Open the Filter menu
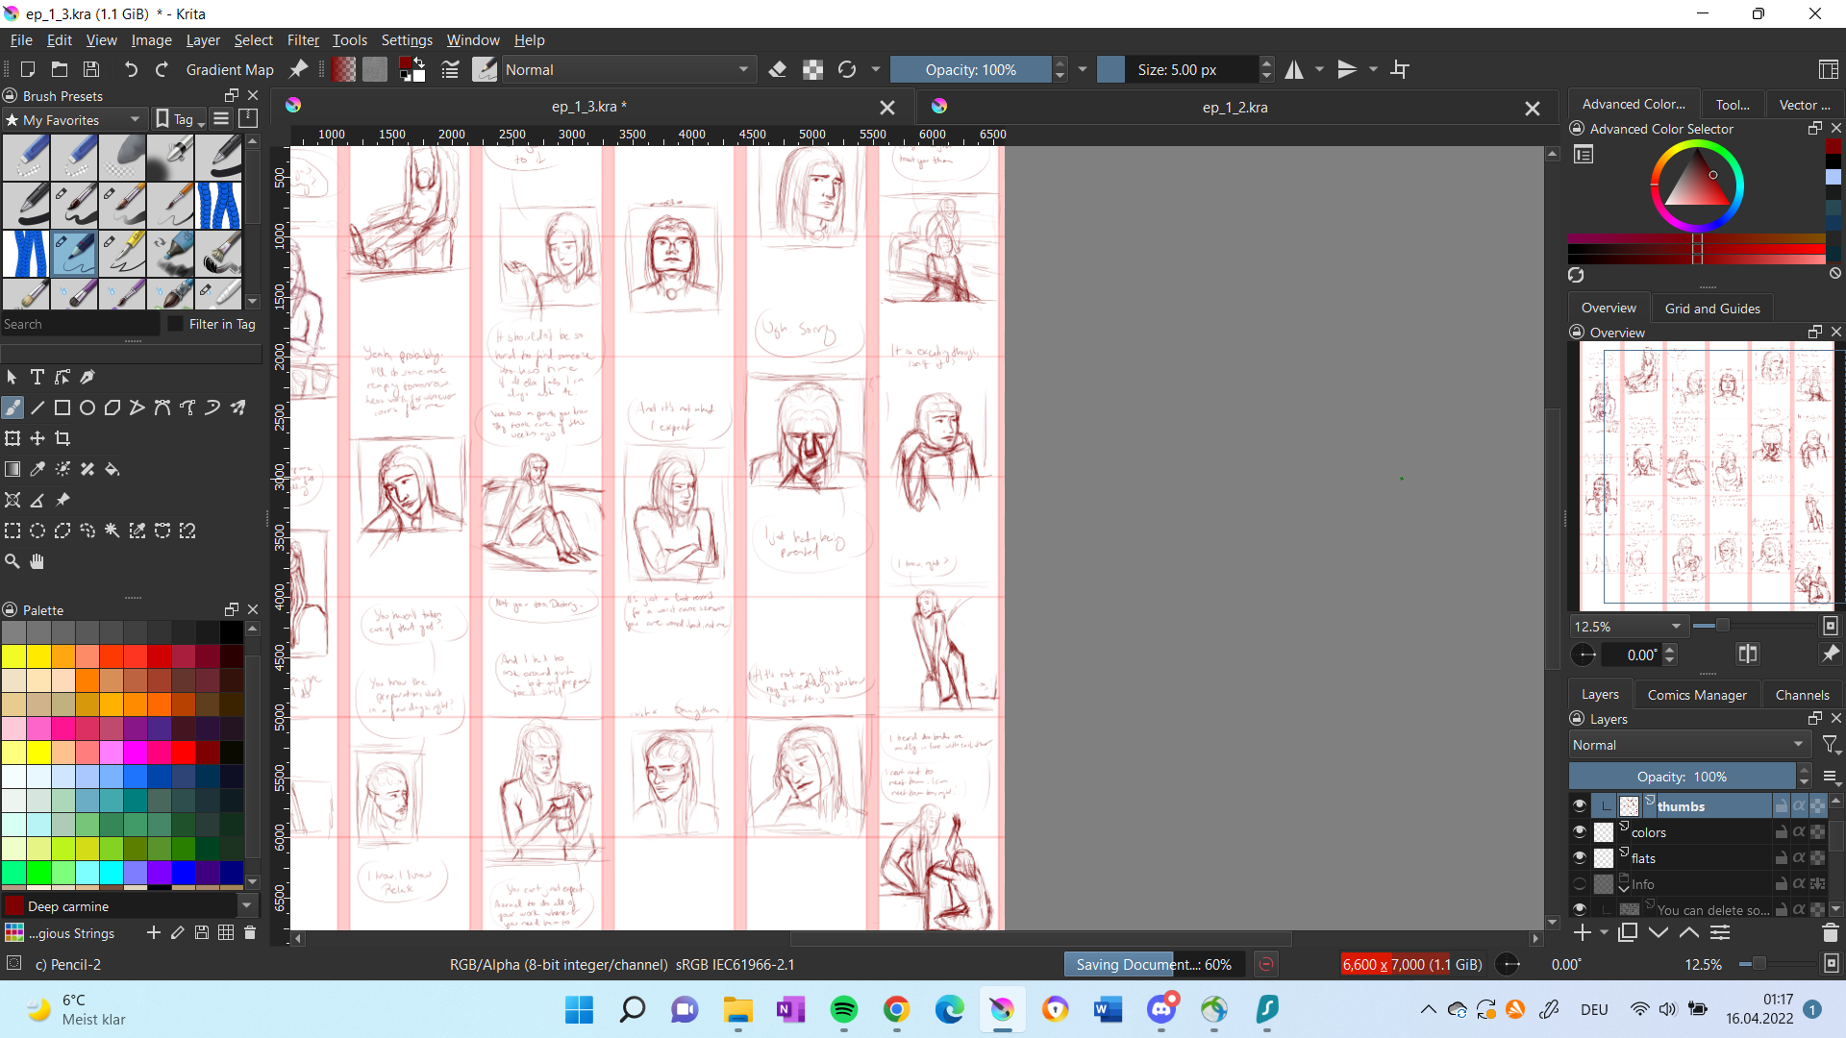This screenshot has height=1038, width=1846. coord(302,40)
